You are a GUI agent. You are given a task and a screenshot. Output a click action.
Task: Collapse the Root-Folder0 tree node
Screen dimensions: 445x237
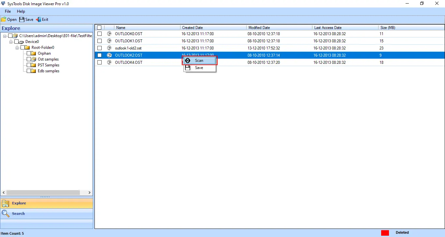pos(17,48)
